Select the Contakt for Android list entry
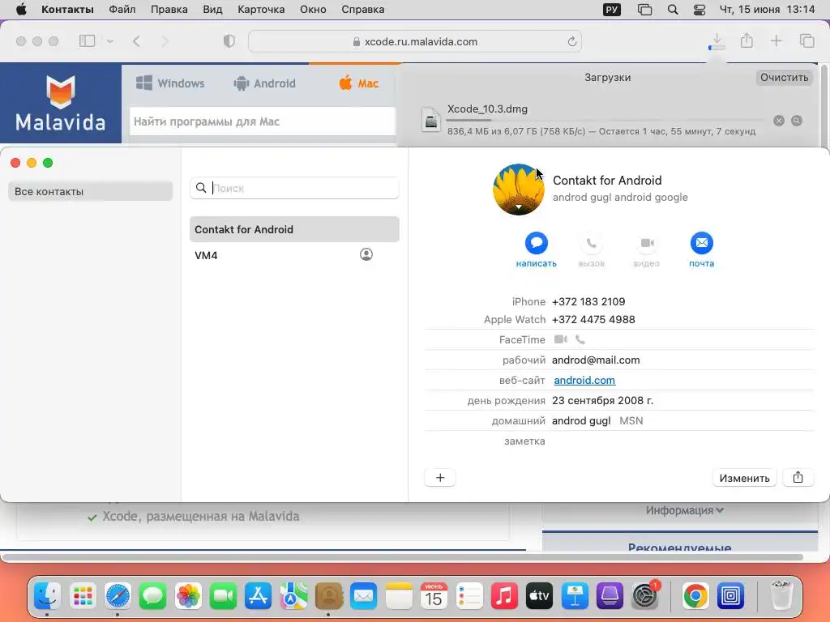The image size is (830, 622). 294,229
